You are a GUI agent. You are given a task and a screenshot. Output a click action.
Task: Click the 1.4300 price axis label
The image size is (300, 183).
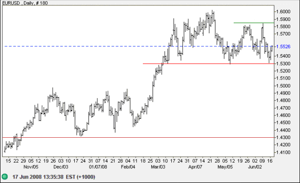(x=283, y=137)
